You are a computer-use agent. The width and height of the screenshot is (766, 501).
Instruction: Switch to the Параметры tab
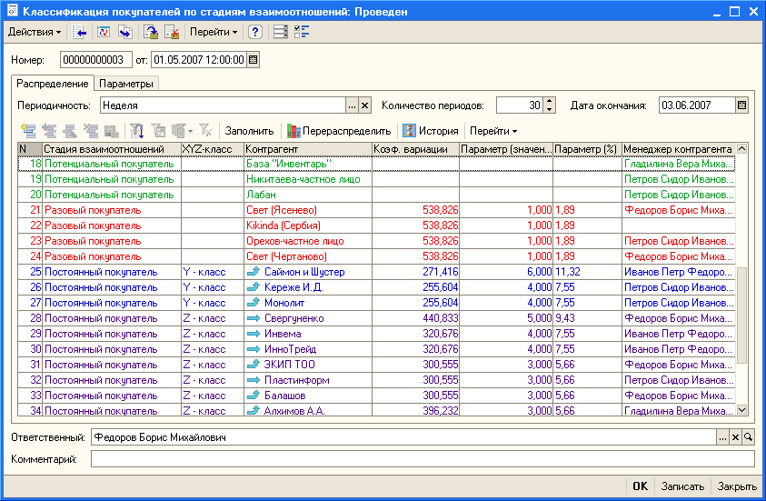pyautogui.click(x=126, y=84)
